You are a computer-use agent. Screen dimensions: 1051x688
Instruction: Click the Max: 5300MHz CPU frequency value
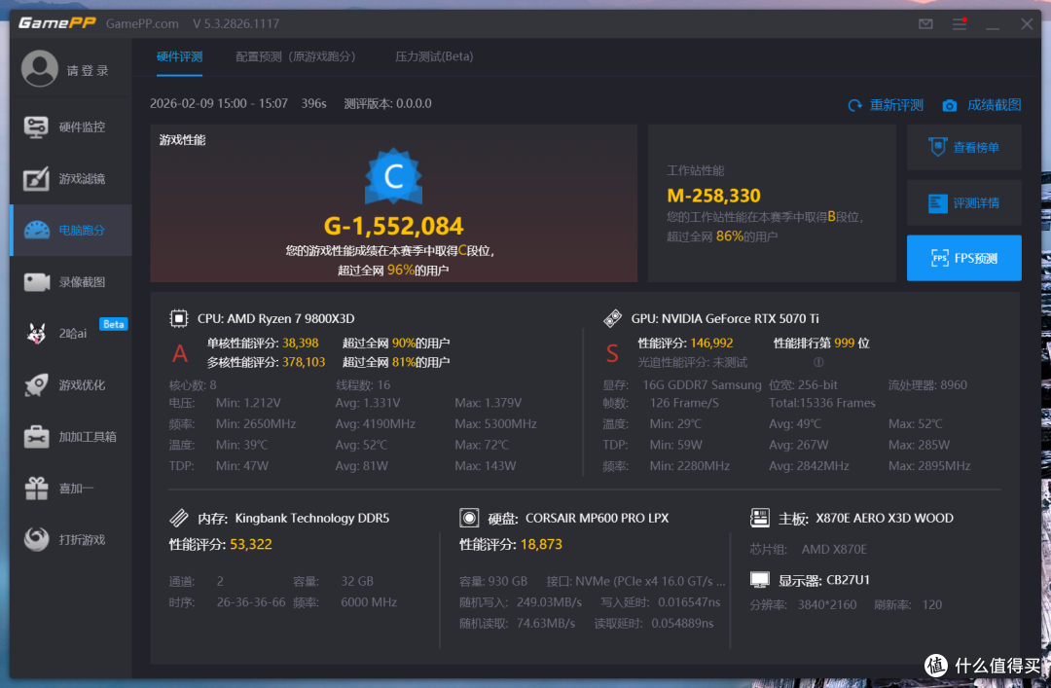click(495, 424)
